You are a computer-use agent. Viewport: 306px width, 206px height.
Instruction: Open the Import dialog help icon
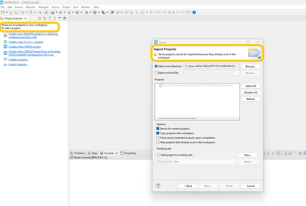(x=158, y=186)
